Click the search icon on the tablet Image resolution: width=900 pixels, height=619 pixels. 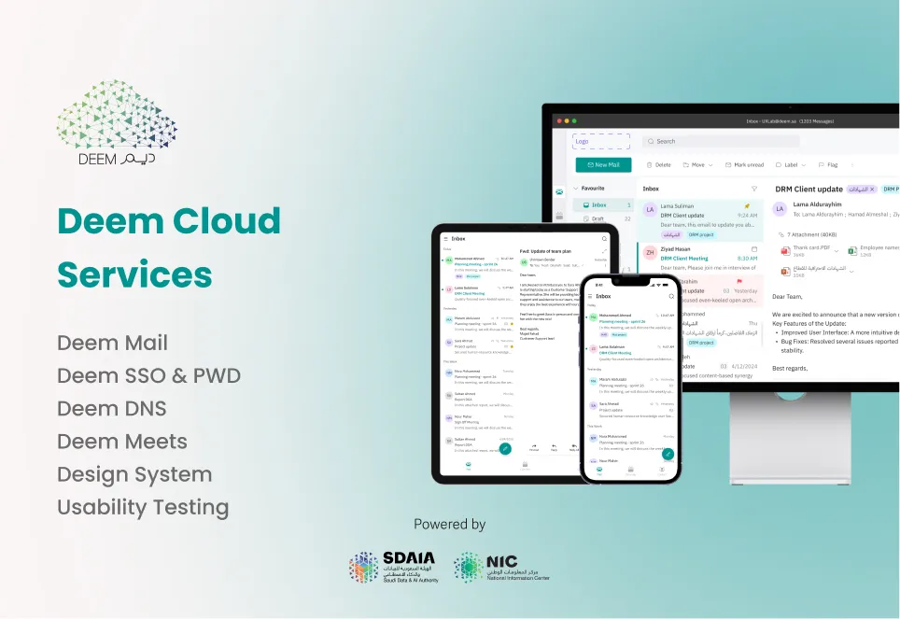pyautogui.click(x=604, y=238)
